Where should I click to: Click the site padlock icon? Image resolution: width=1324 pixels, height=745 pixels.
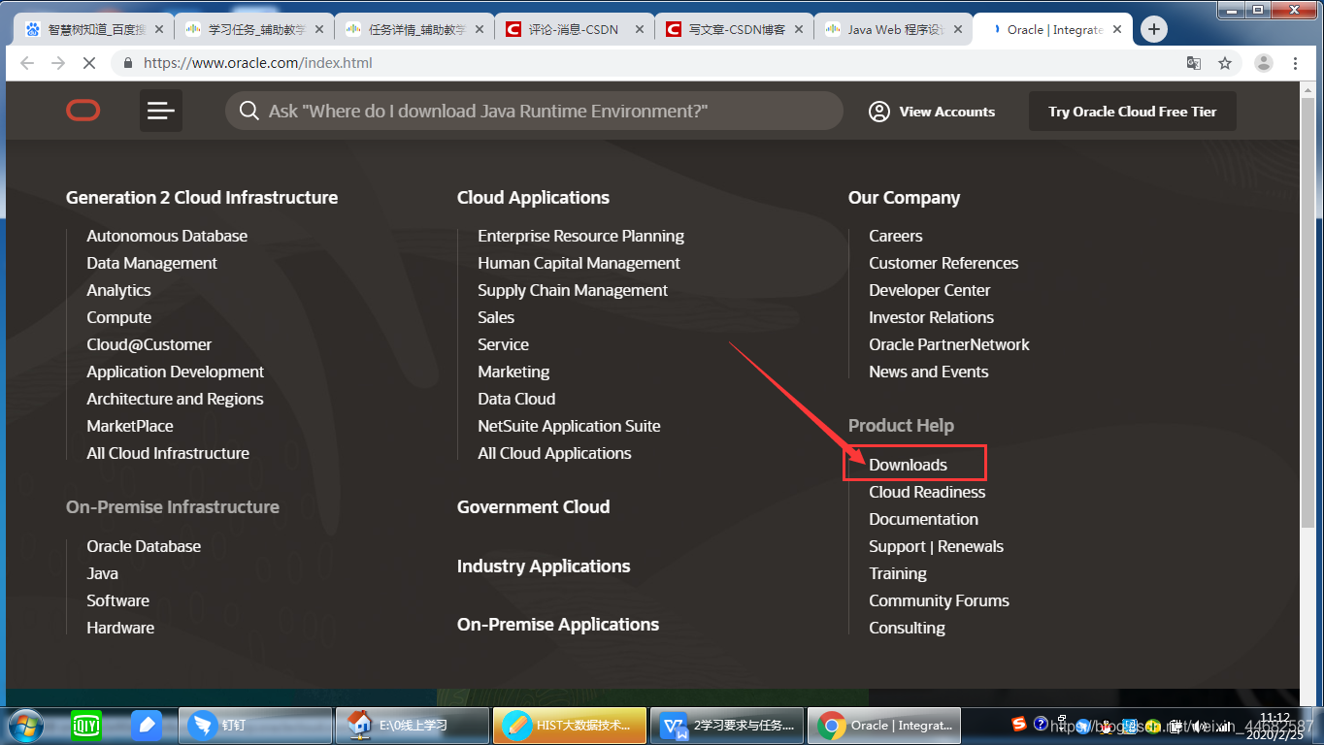click(127, 63)
